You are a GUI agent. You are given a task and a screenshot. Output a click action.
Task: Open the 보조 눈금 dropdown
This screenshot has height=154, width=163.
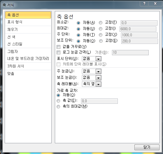coord(98,78)
